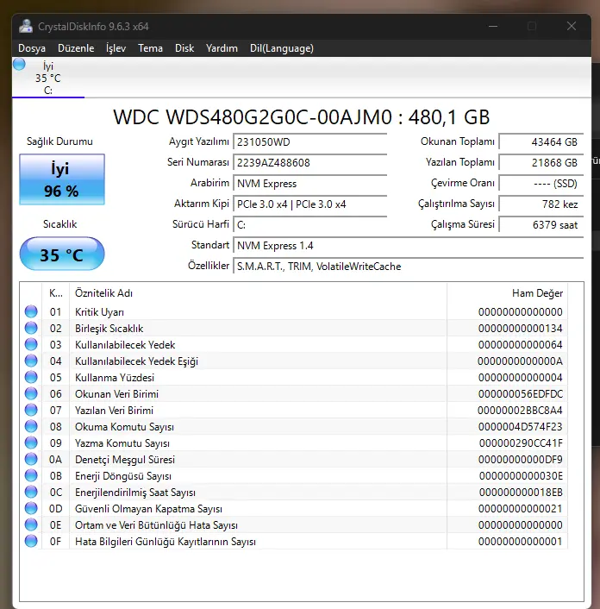Click raw value 00000000000021

pyautogui.click(x=520, y=508)
